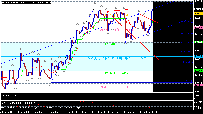This screenshot has height=114, width=203.
Task: Select the Fibonacci 100.0 1.5405 label
Action: (186, 81)
